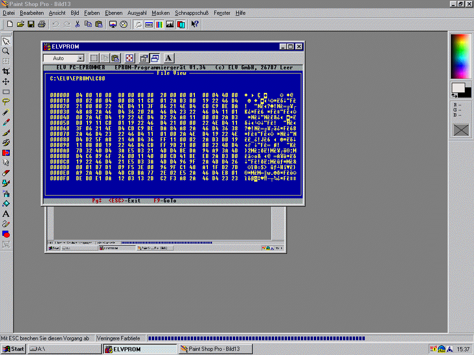Open ELVPROM Properties from toolbar
This screenshot has width=474, height=355.
[x=144, y=58]
